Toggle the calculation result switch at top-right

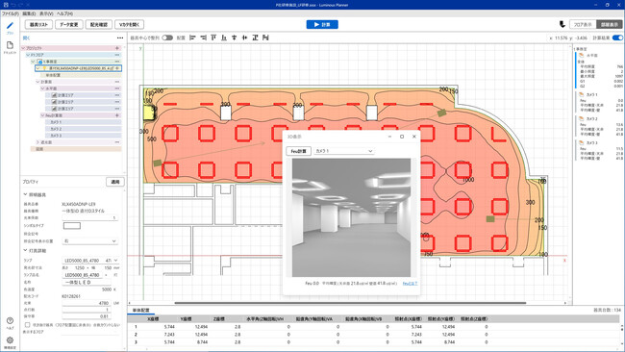coord(617,38)
